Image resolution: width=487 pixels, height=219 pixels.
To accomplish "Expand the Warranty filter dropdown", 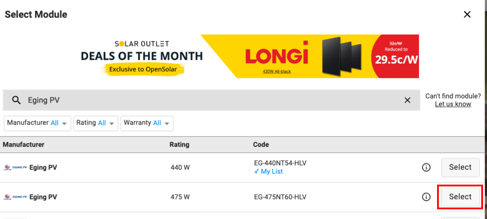I will pos(147,123).
